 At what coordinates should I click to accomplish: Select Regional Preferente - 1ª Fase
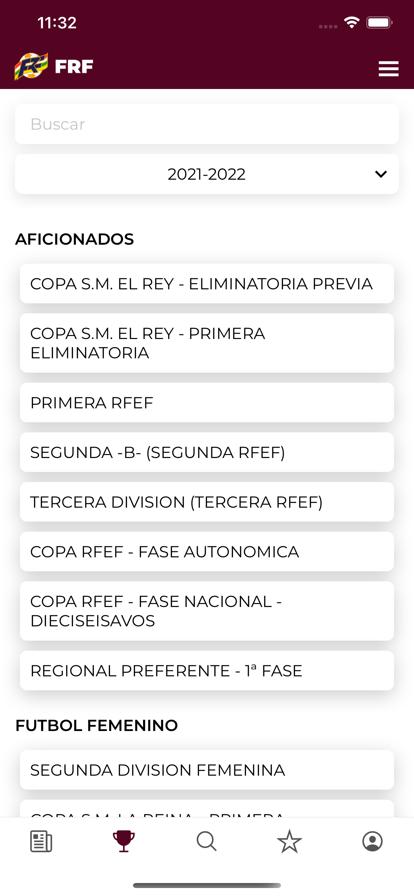(x=207, y=671)
